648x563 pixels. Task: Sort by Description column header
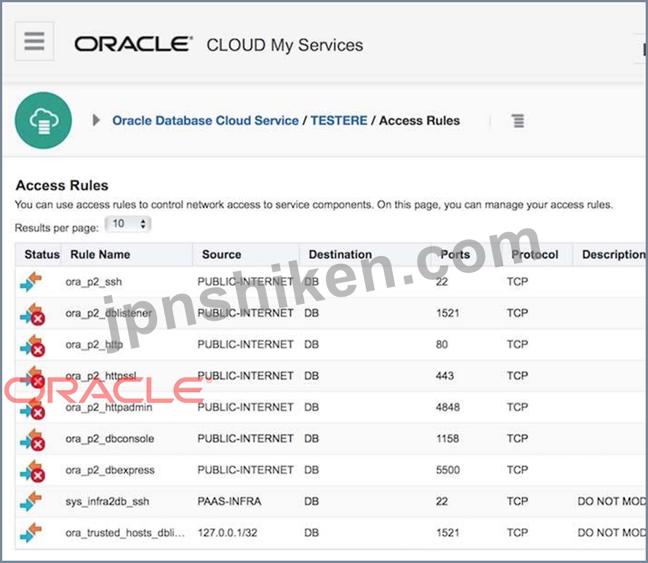pos(614,254)
